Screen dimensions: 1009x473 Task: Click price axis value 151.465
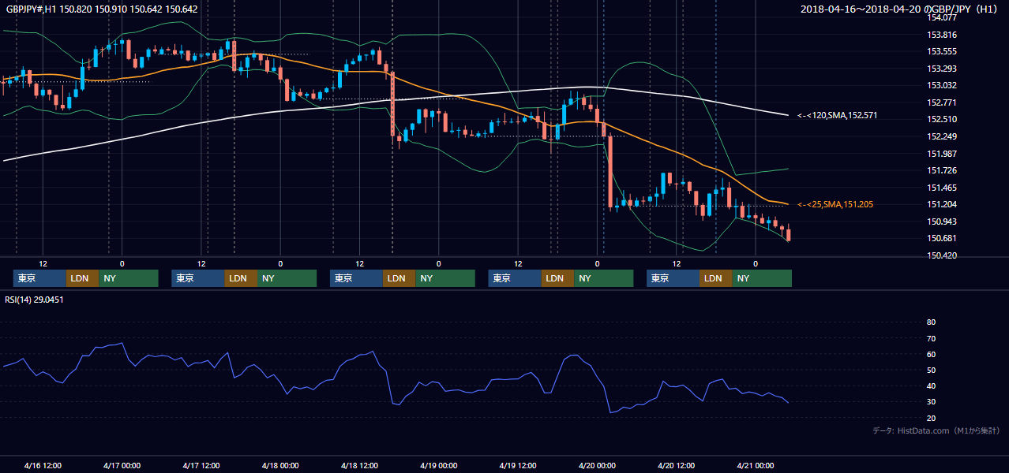[x=943, y=188]
